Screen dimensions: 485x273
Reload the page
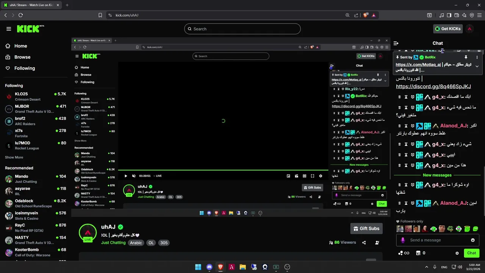tap(20, 15)
